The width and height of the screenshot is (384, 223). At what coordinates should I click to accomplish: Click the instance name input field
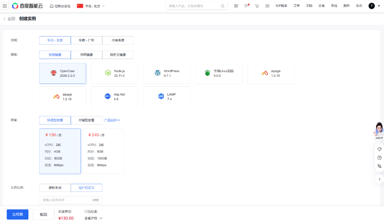65,200
